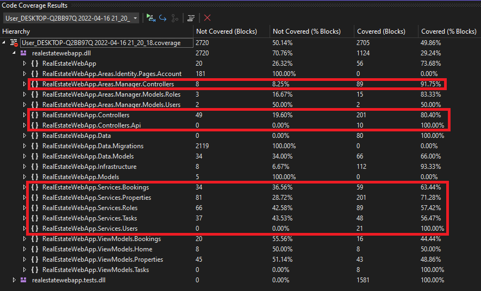Image resolution: width=481 pixels, height=291 pixels.
Task: Click the braces icon of RealEstateWebApp.Infrastructure
Action: [35, 167]
